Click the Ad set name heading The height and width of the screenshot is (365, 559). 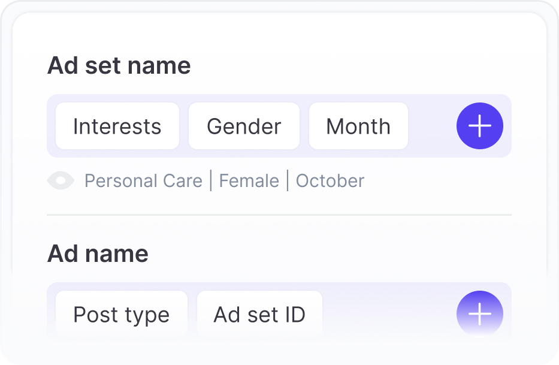119,66
